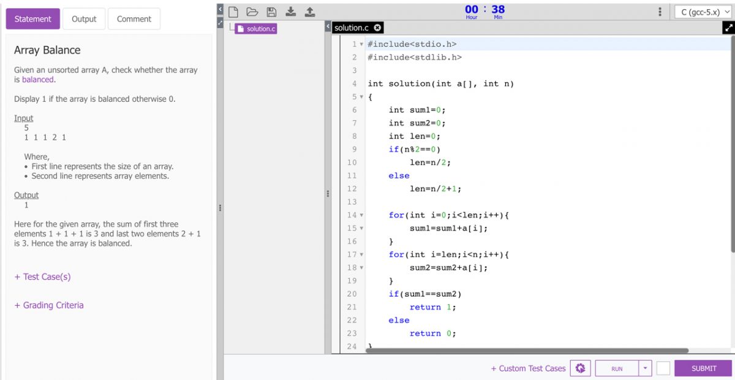
Task: Collapse the problem statement panel arrow
Action: pyautogui.click(x=221, y=9)
